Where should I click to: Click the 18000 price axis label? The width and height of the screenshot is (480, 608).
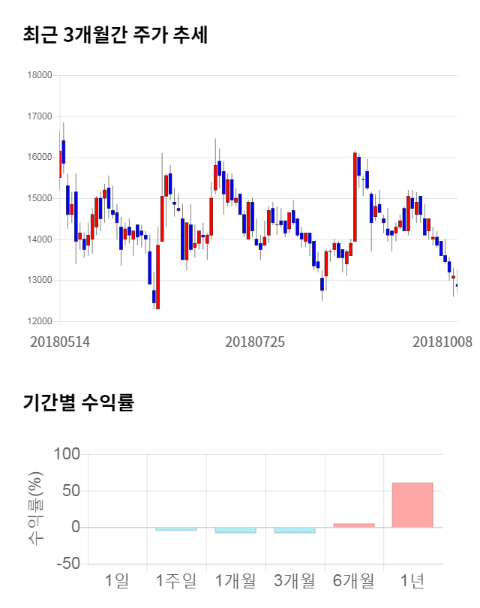pos(39,75)
